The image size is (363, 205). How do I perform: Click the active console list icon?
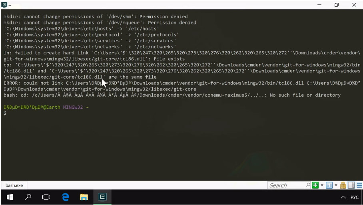329,185
